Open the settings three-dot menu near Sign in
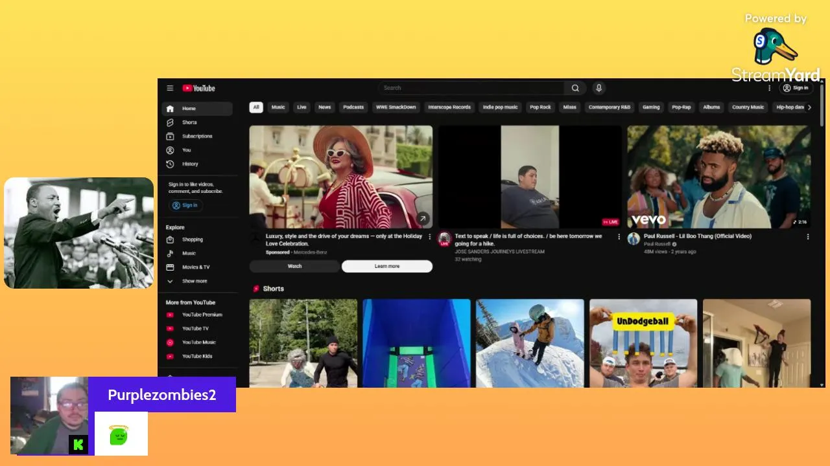The width and height of the screenshot is (830, 466). click(770, 88)
